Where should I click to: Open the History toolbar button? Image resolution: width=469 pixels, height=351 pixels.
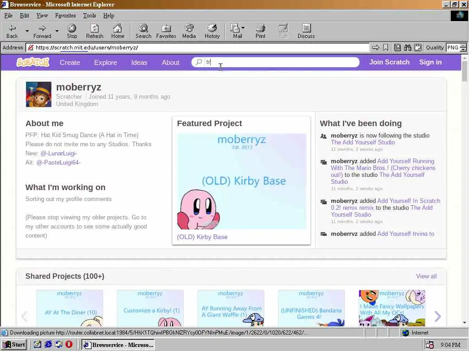[x=212, y=32]
